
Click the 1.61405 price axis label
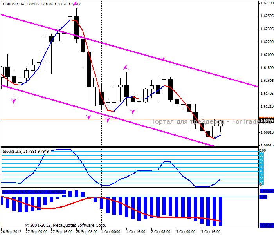click(x=267, y=94)
